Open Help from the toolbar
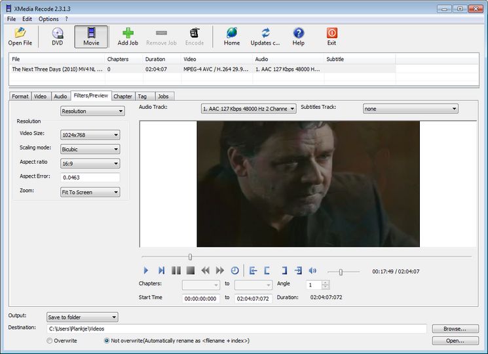 click(298, 33)
